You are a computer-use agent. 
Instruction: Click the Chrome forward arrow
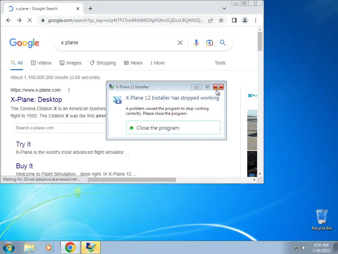[19, 20]
